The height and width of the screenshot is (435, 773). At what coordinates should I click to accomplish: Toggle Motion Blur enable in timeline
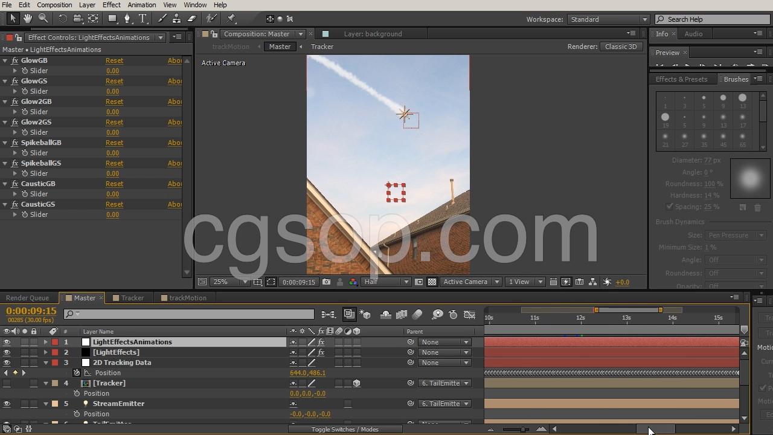417,314
